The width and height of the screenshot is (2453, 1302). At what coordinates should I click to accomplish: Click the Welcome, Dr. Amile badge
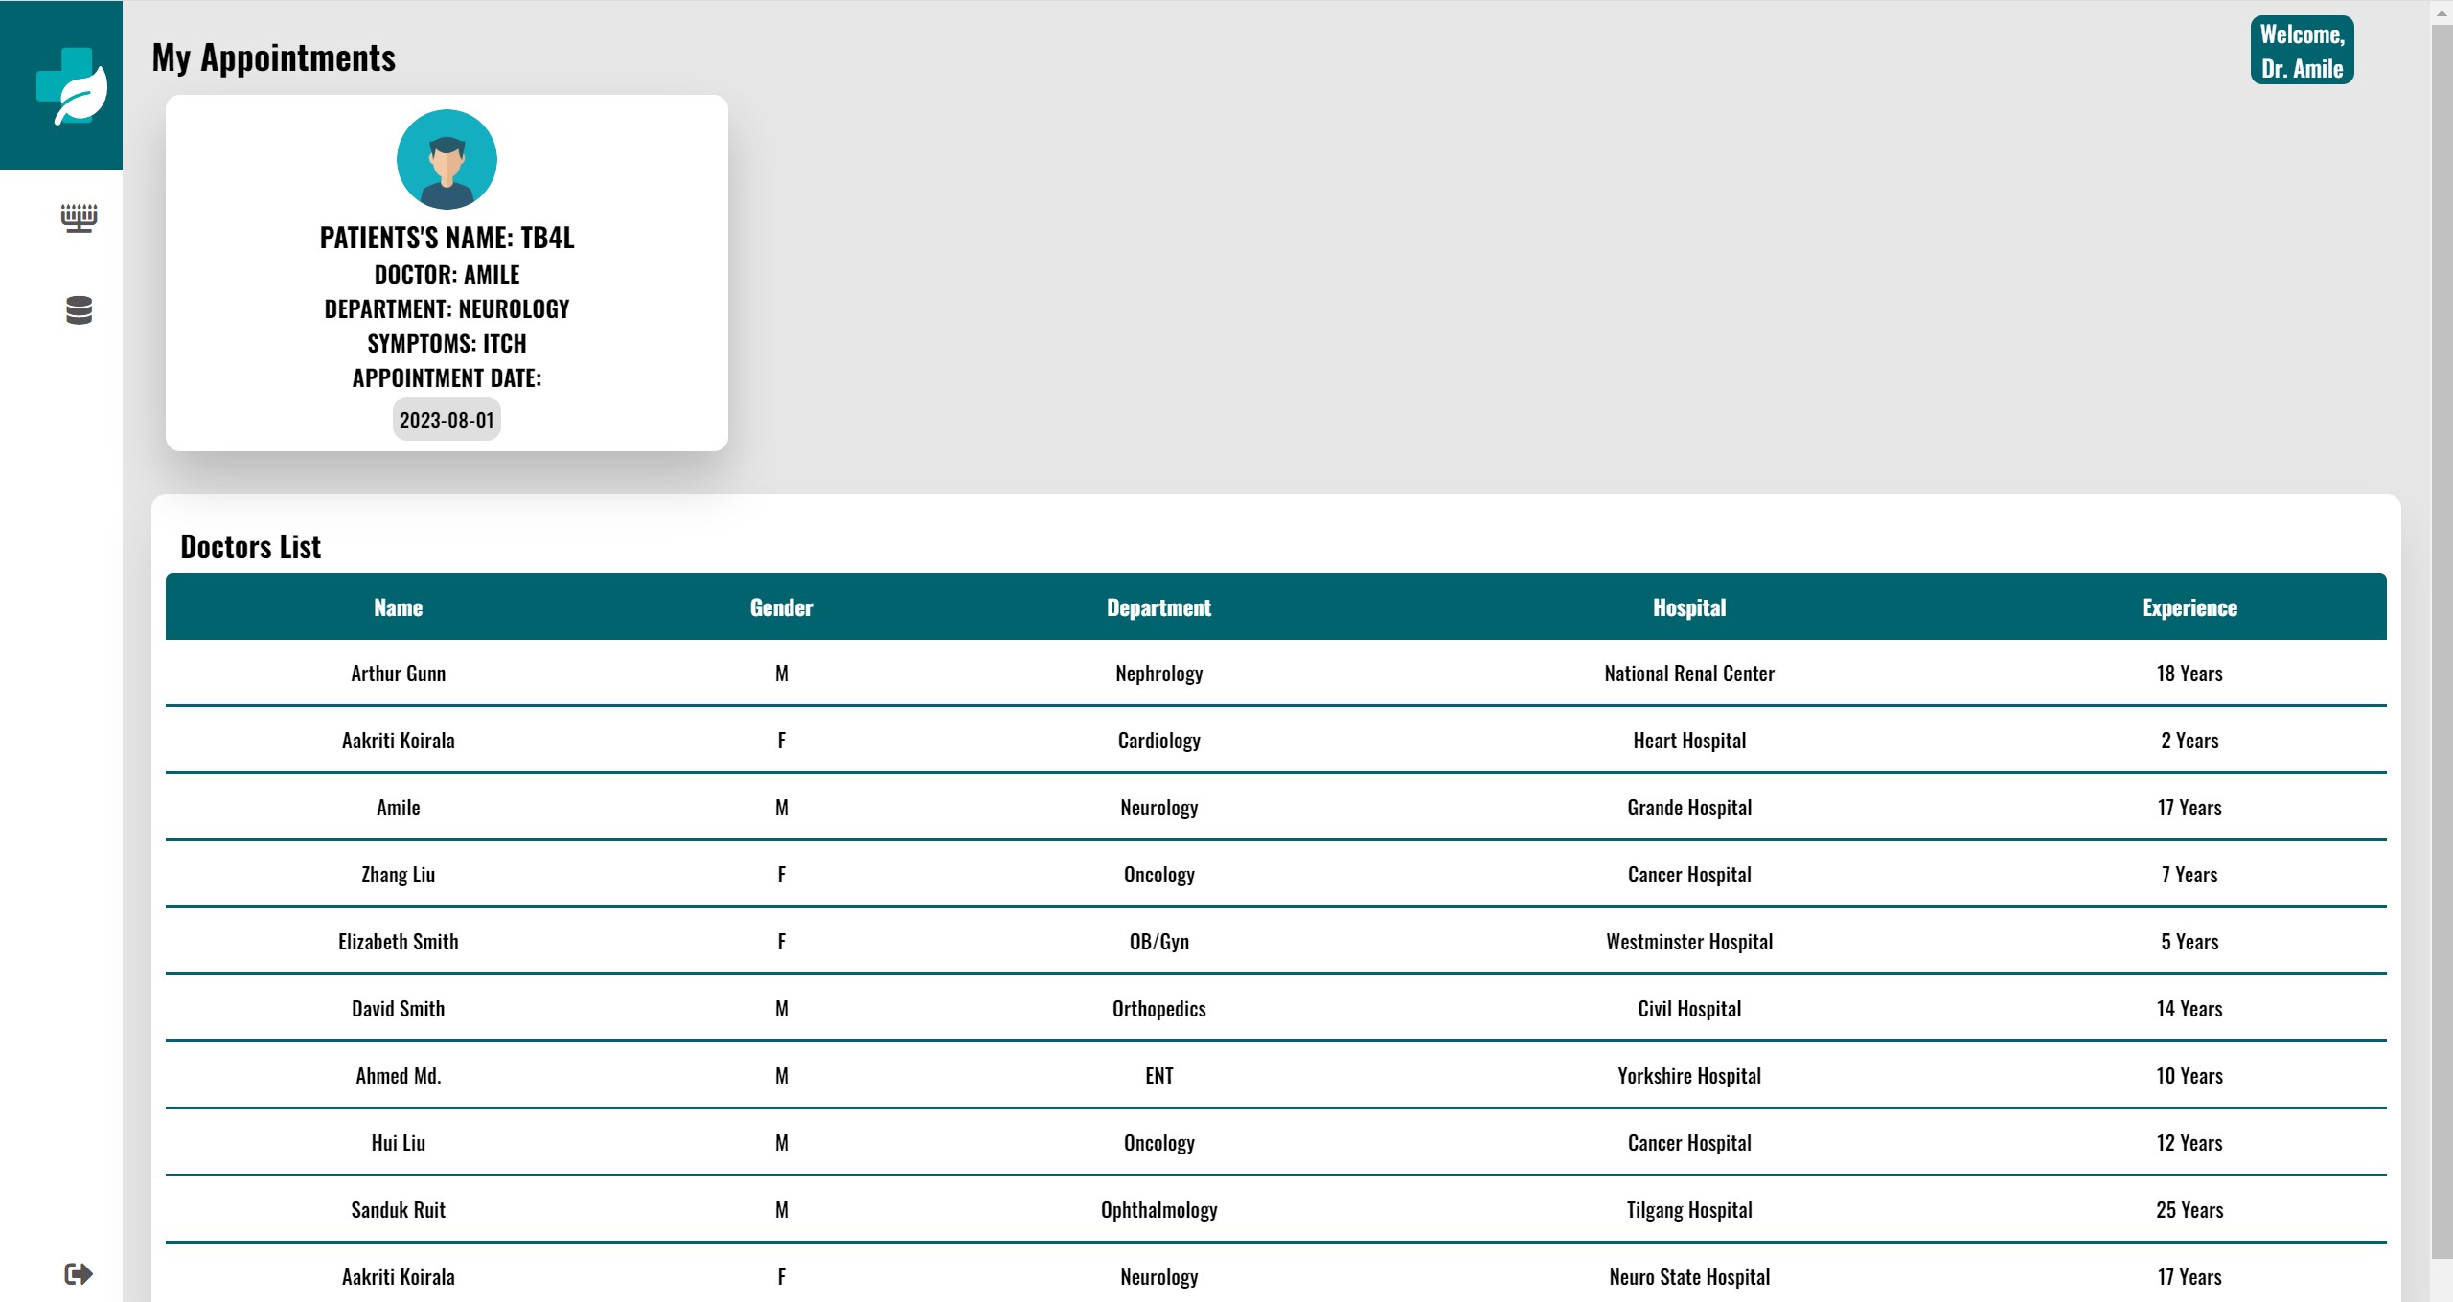point(2302,50)
